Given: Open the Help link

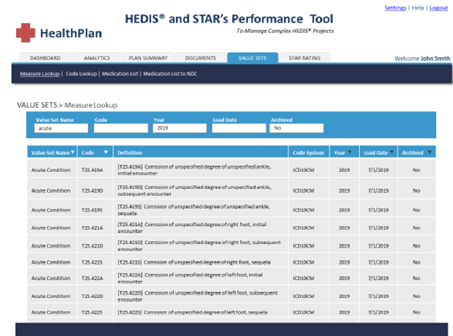Looking at the screenshot, I should click(418, 8).
